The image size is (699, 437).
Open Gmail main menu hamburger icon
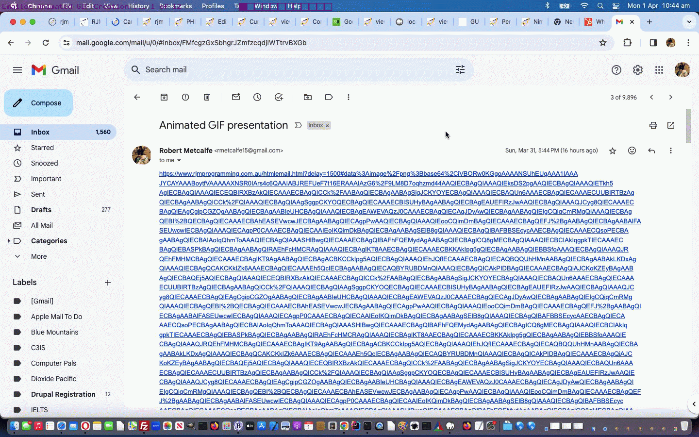click(17, 70)
